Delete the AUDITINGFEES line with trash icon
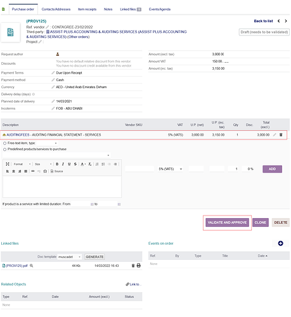Image resolution: width=291 pixels, height=317 pixels. (x=281, y=134)
